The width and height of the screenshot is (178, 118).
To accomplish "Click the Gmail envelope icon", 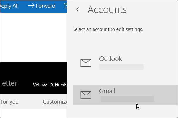I will 86,95.
